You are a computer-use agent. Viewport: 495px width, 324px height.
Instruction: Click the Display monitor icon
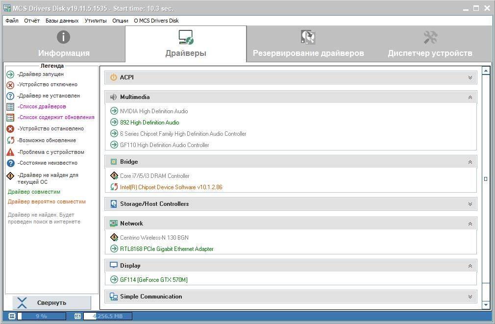(x=114, y=265)
